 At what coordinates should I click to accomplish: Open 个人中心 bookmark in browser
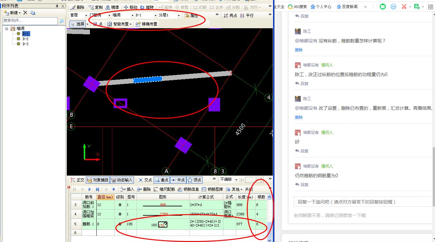pyautogui.click(x=321, y=6)
